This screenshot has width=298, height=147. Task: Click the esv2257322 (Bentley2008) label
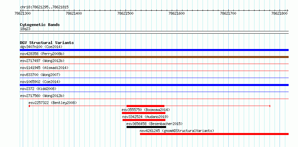pos(53,103)
